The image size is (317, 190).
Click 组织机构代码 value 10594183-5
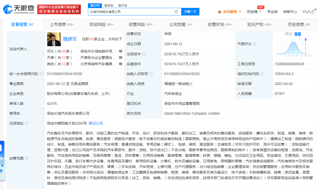(284, 74)
